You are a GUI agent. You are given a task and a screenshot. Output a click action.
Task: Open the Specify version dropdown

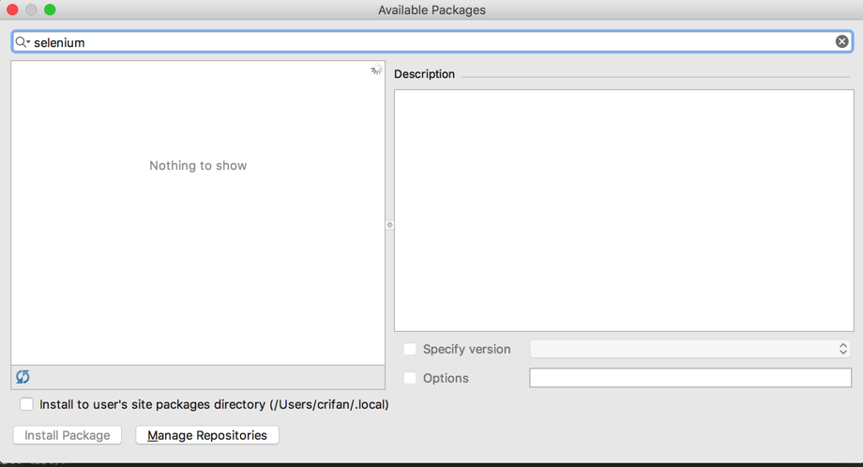click(x=690, y=349)
